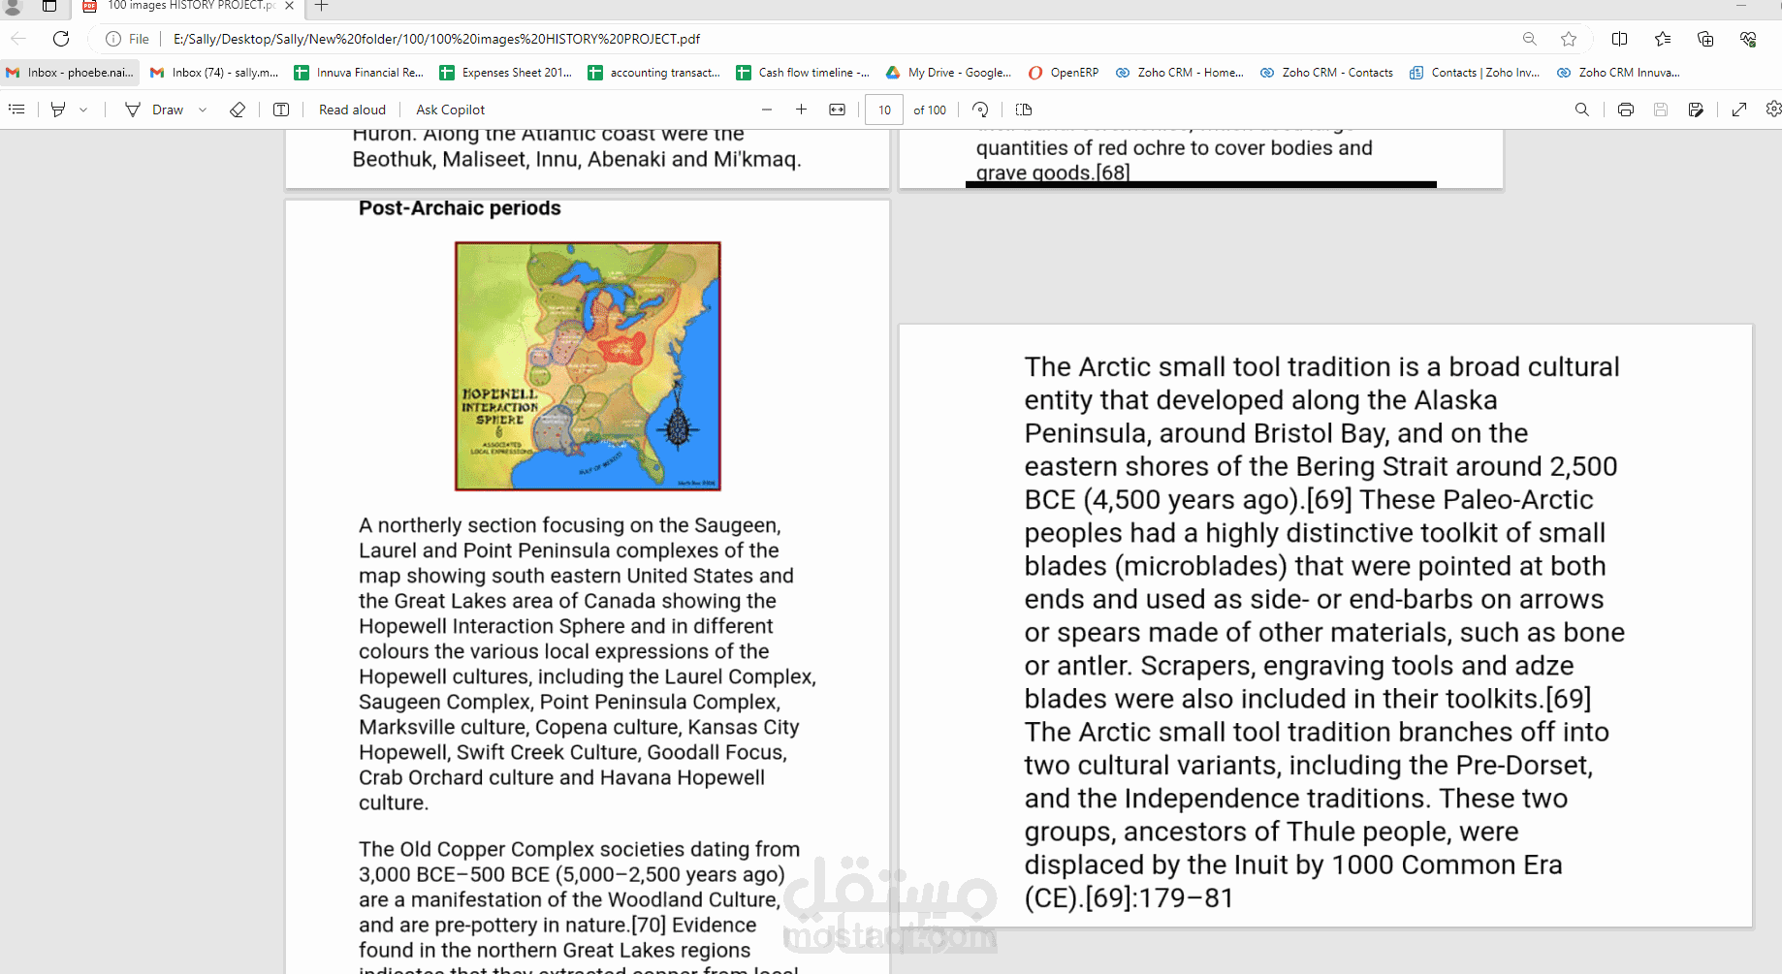Click the browser zoom magnifier in address bar
Viewport: 1782px width, 974px height.
pyautogui.click(x=1530, y=39)
